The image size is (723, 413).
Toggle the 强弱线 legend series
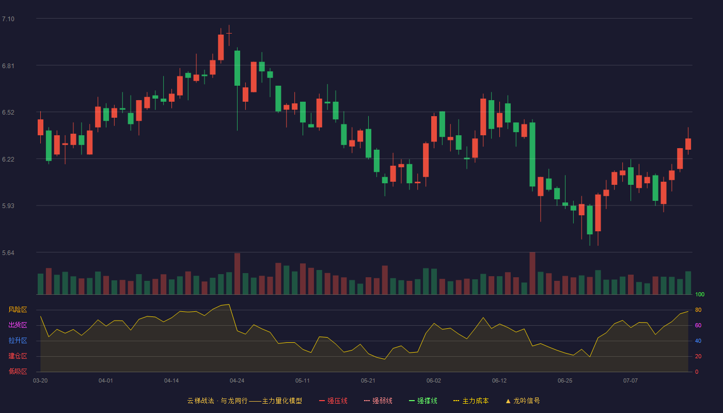(x=378, y=401)
